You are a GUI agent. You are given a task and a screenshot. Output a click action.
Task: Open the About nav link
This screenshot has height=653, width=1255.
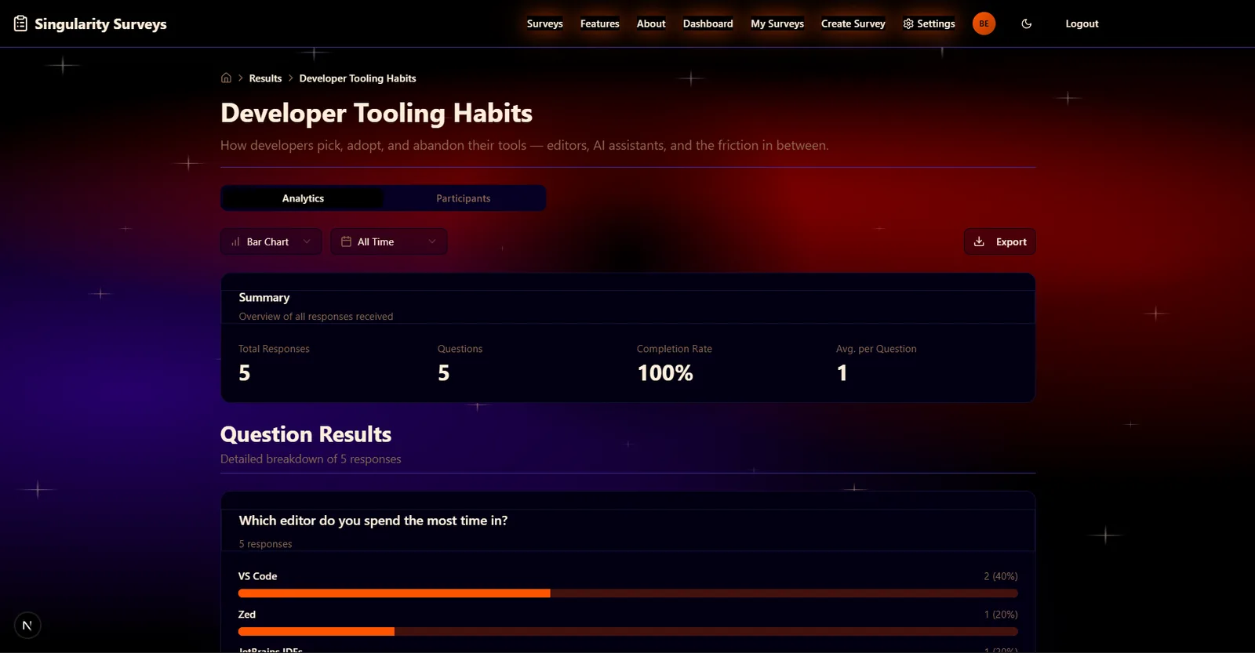(x=651, y=24)
